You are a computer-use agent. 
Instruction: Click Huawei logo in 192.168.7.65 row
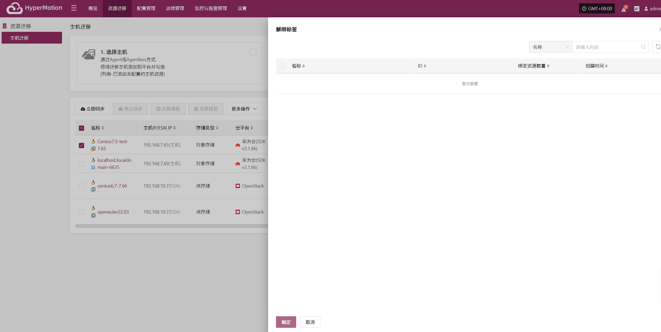pos(238,145)
